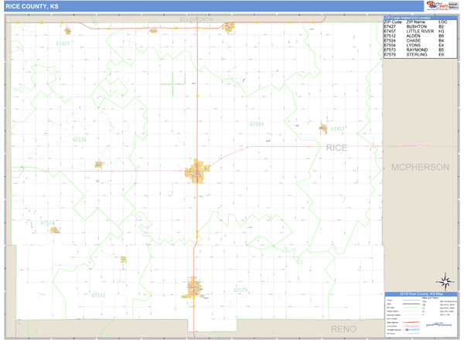Click the compass rose

point(445,282)
